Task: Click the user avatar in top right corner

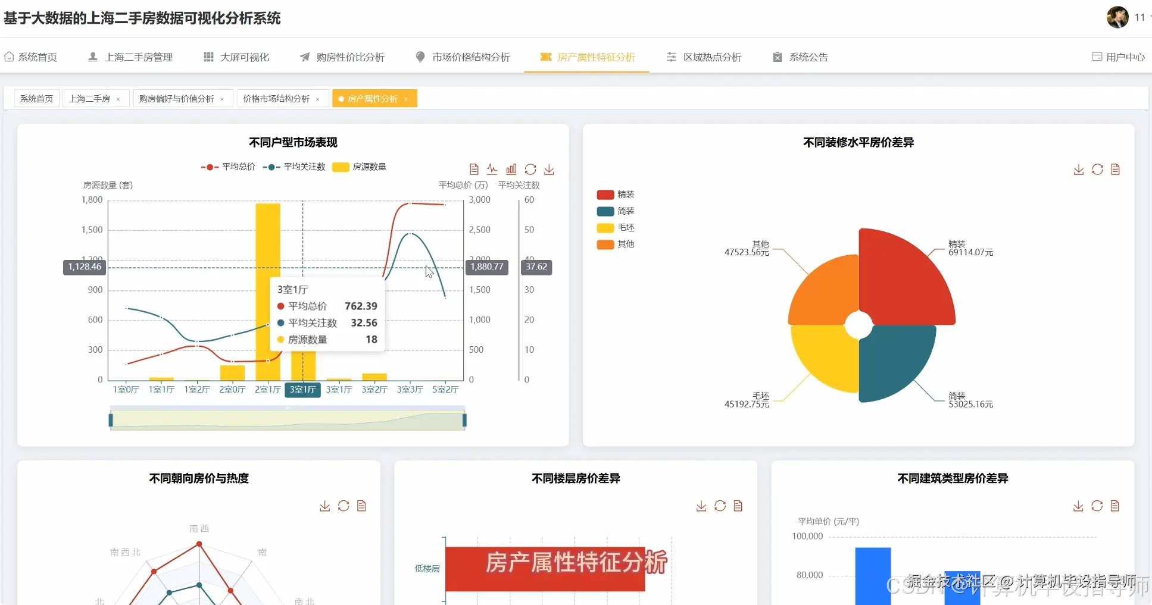Action: pos(1118,17)
